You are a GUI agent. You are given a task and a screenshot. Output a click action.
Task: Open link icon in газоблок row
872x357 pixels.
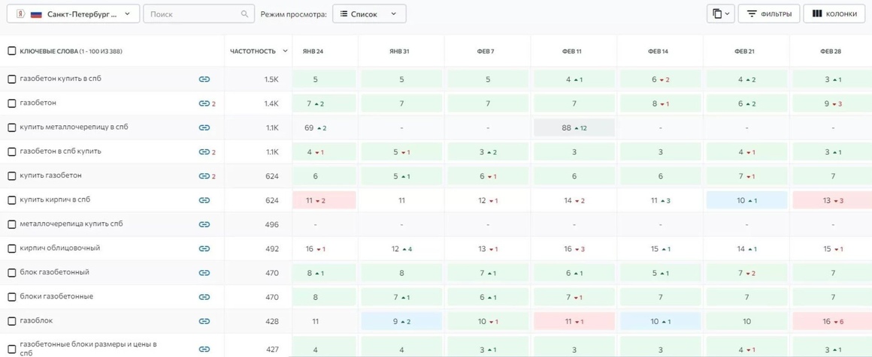(204, 321)
